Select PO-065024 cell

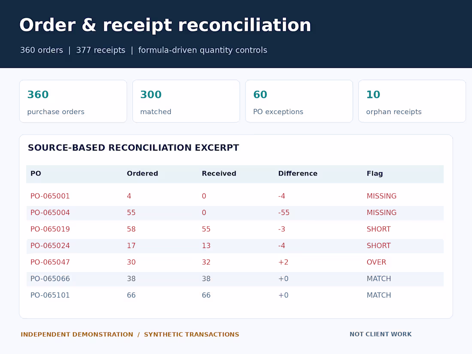coord(50,245)
